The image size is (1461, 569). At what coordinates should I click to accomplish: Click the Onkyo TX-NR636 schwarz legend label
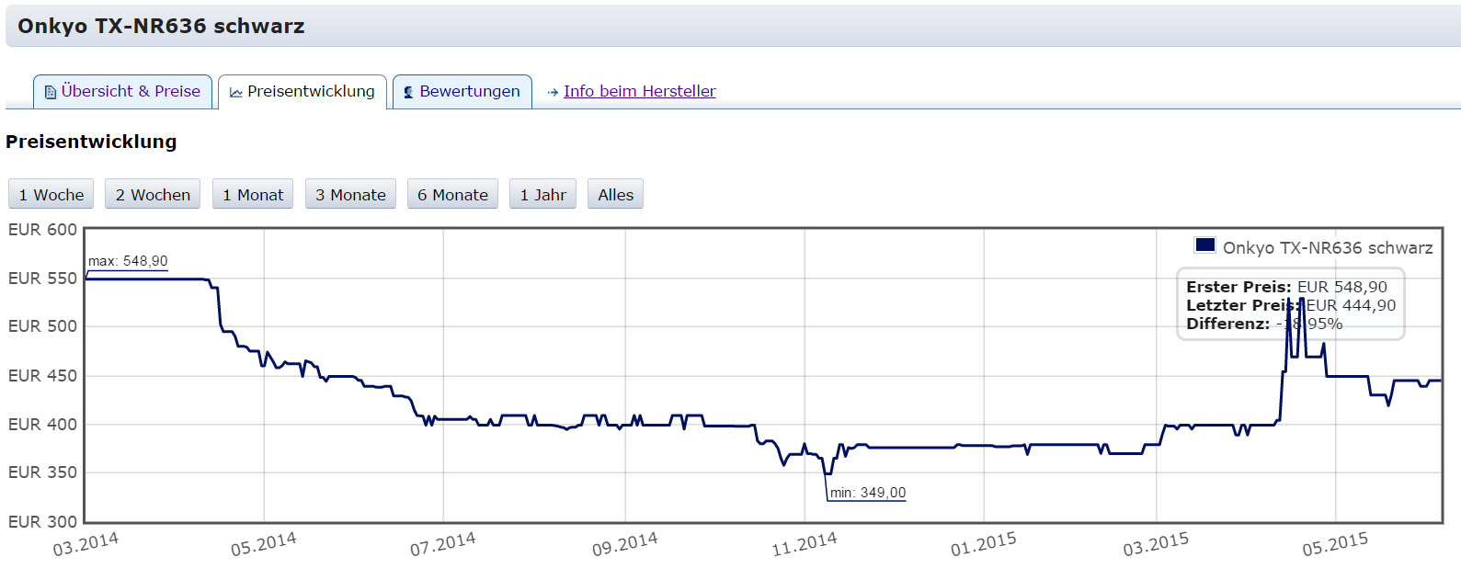(x=1328, y=247)
